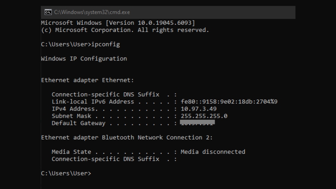Click the subnet mask 255.255.255.0

tap(204, 116)
